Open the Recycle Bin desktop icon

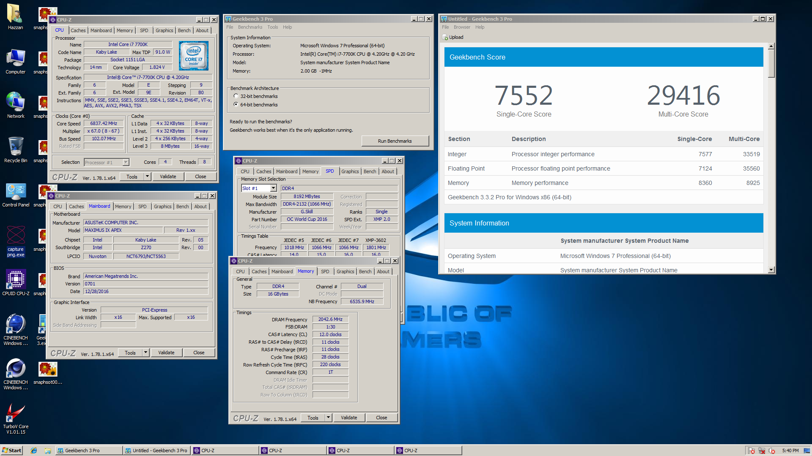tap(15, 150)
